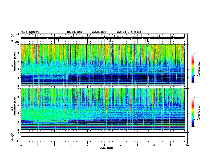211x163 pixels.
Task: Click time tick label '9' on x-axis
Action: (171, 145)
